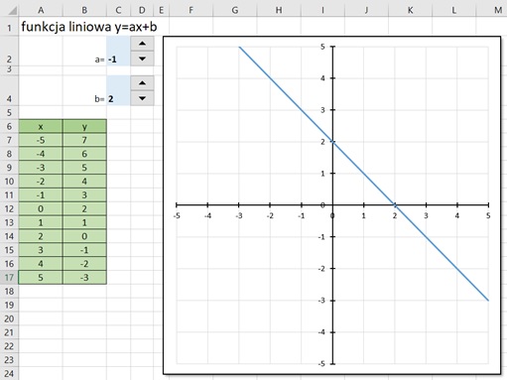Select y cell in row 13
This screenshot has height=380, width=507.
tap(84, 222)
